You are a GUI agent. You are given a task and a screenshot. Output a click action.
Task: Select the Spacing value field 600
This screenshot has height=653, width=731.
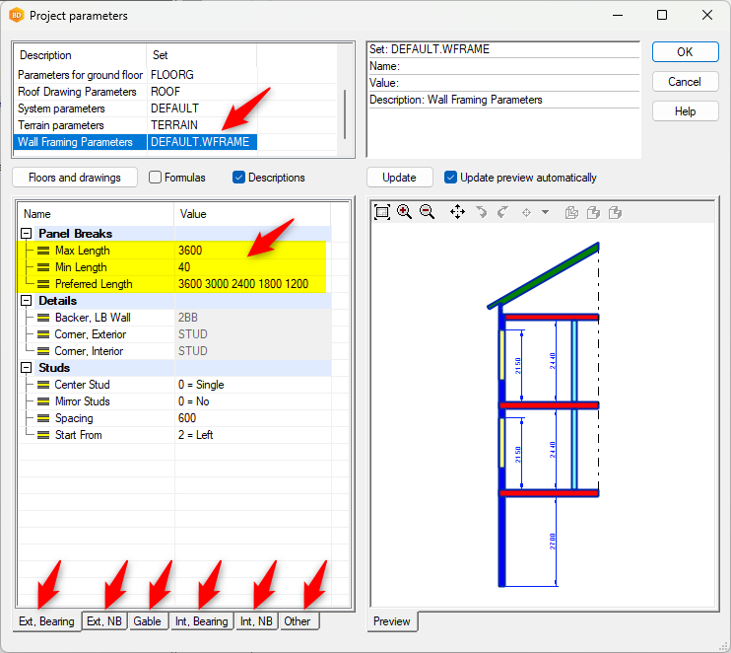[x=187, y=418]
